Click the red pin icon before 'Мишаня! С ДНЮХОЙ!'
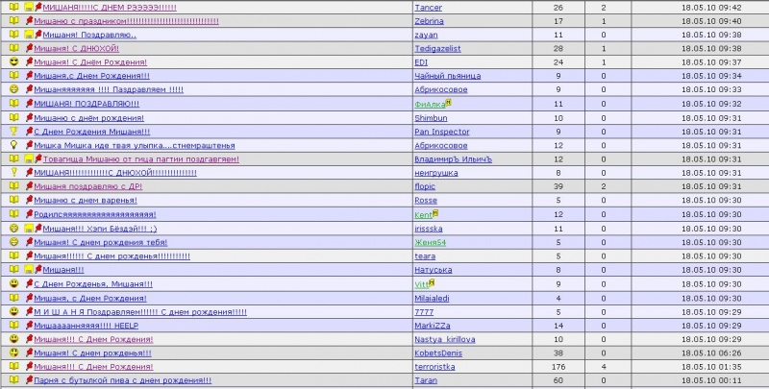The image size is (769, 389). pyautogui.click(x=29, y=48)
